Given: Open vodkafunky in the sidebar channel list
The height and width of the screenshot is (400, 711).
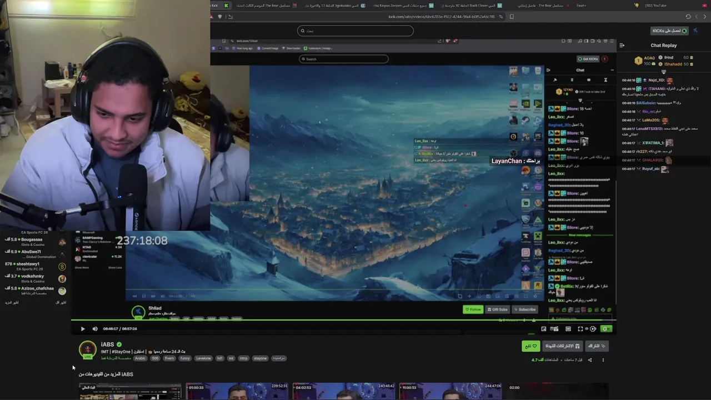Looking at the screenshot, I should (35, 279).
